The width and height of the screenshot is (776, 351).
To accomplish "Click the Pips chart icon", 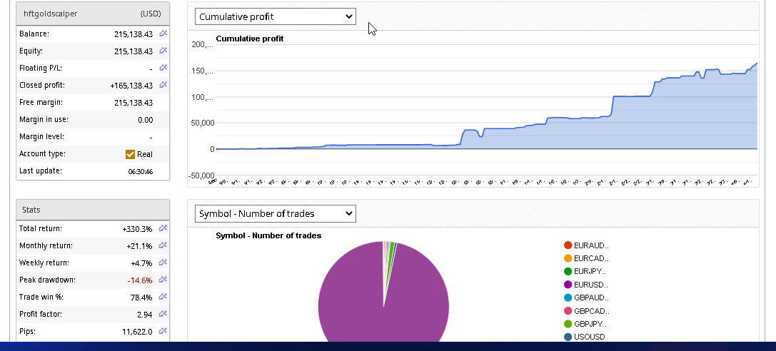I will [163, 331].
